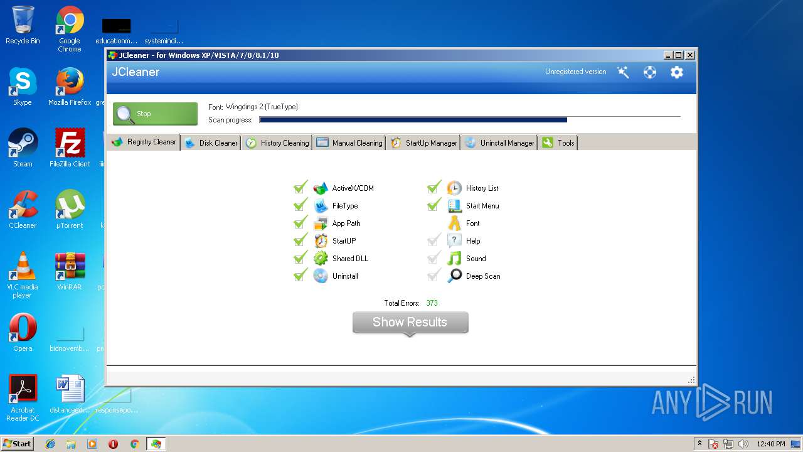Click the Font category icon
This screenshot has width=803, height=452.
pyautogui.click(x=454, y=223)
